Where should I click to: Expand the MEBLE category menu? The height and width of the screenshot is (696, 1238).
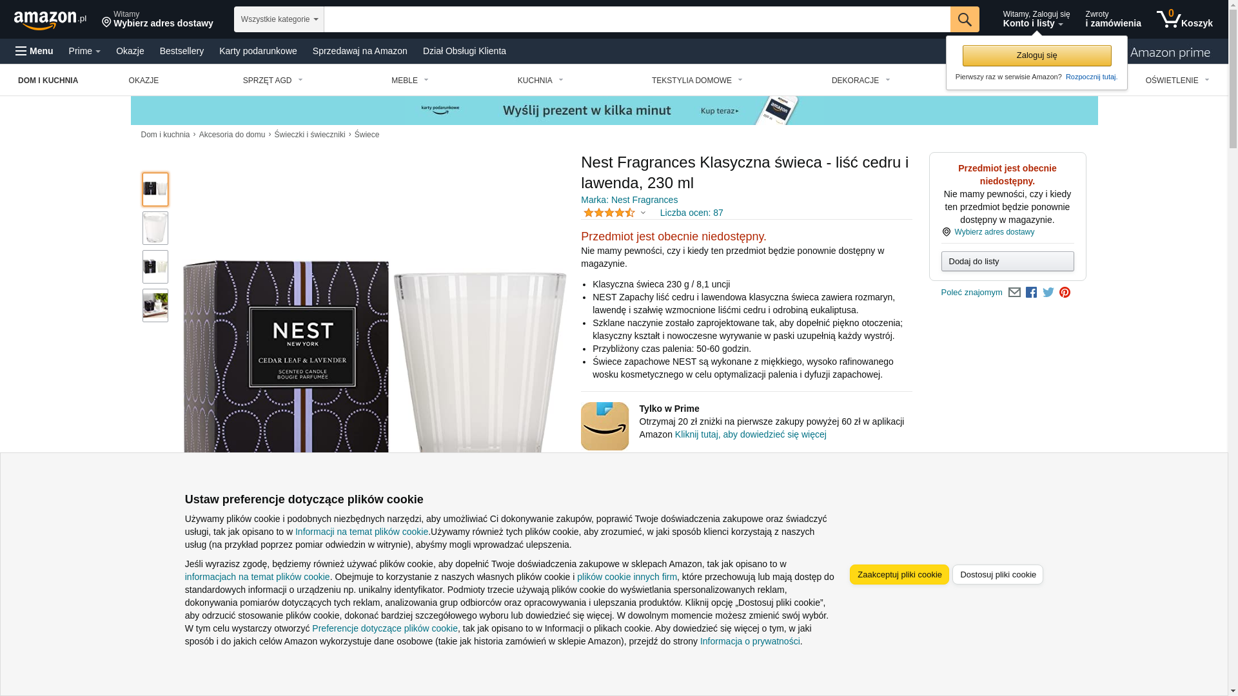(410, 81)
